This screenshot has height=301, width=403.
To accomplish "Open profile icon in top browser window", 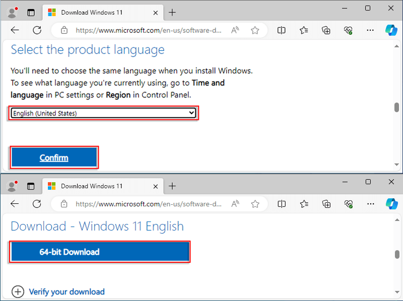I will coord(12,12).
